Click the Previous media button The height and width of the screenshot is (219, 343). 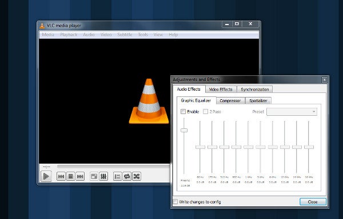61,176
